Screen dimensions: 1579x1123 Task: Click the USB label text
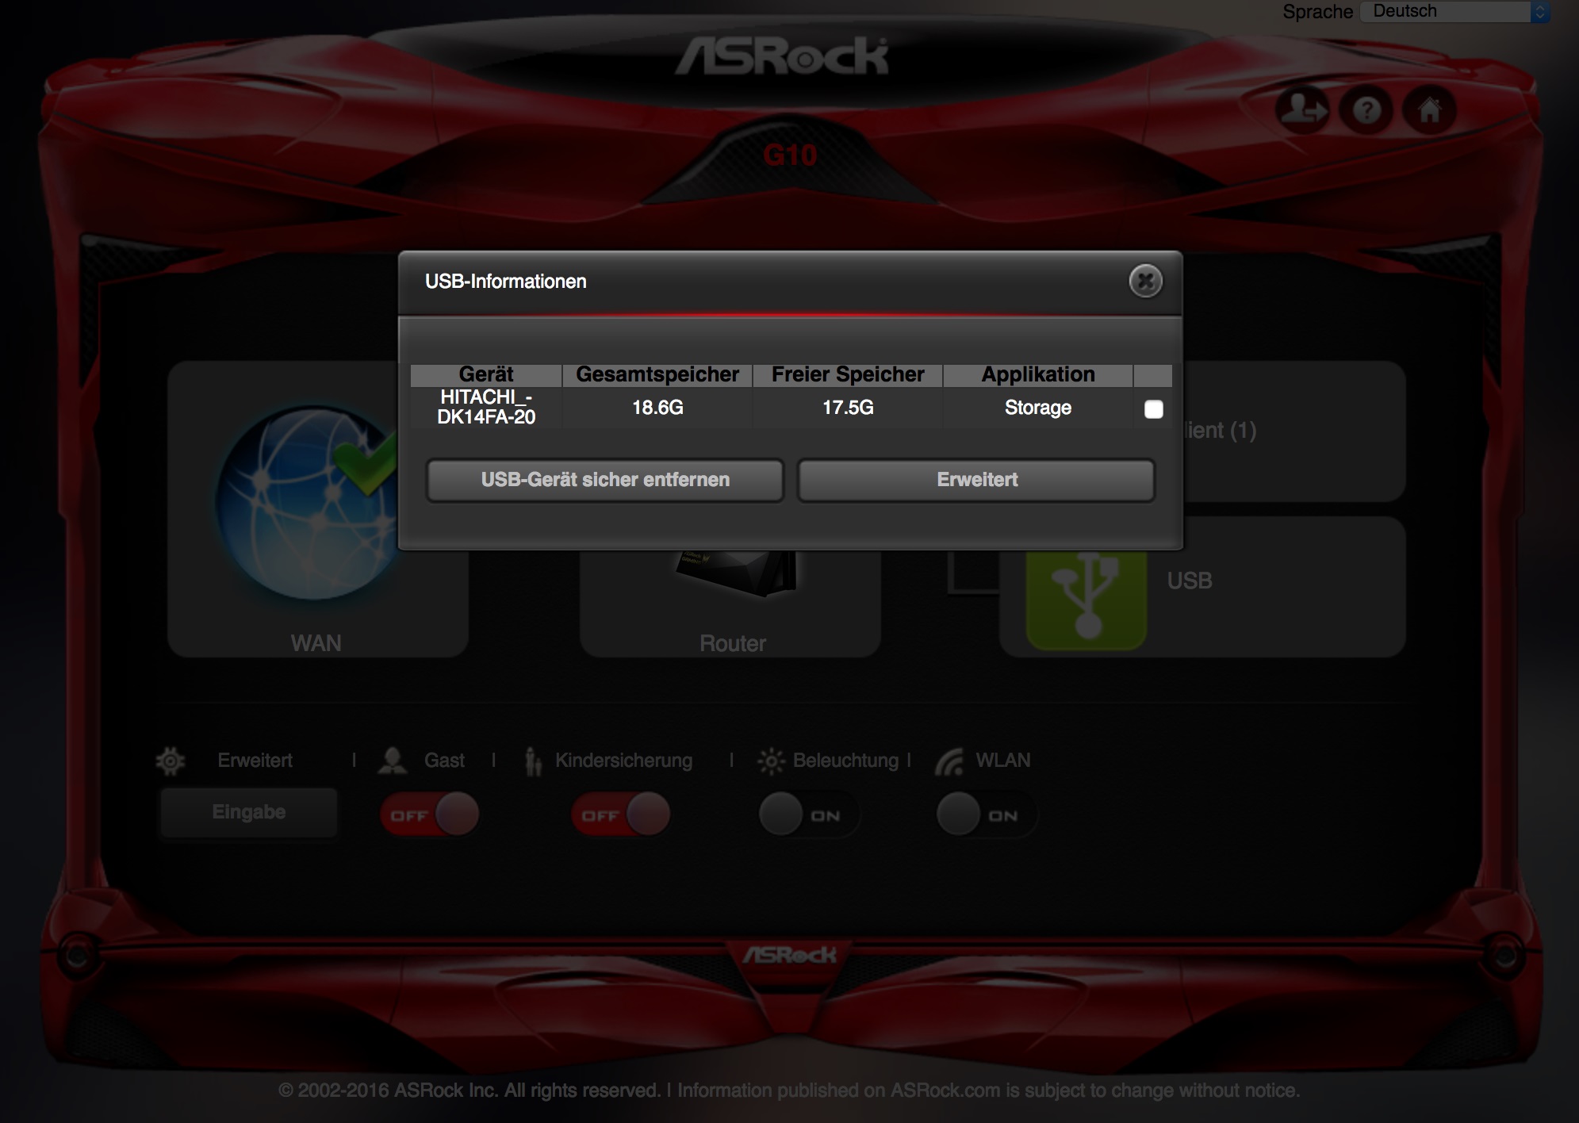[x=1190, y=581]
